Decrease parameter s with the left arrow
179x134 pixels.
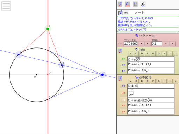click(142, 44)
